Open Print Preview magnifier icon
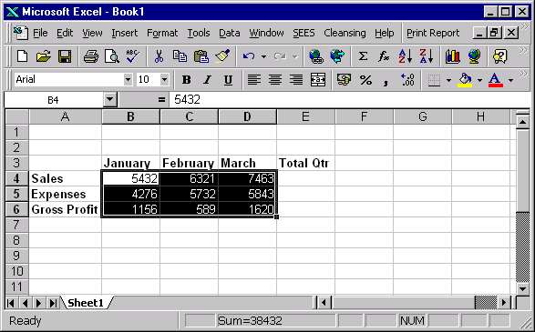Image resolution: width=535 pixels, height=332 pixels. pyautogui.click(x=112, y=56)
